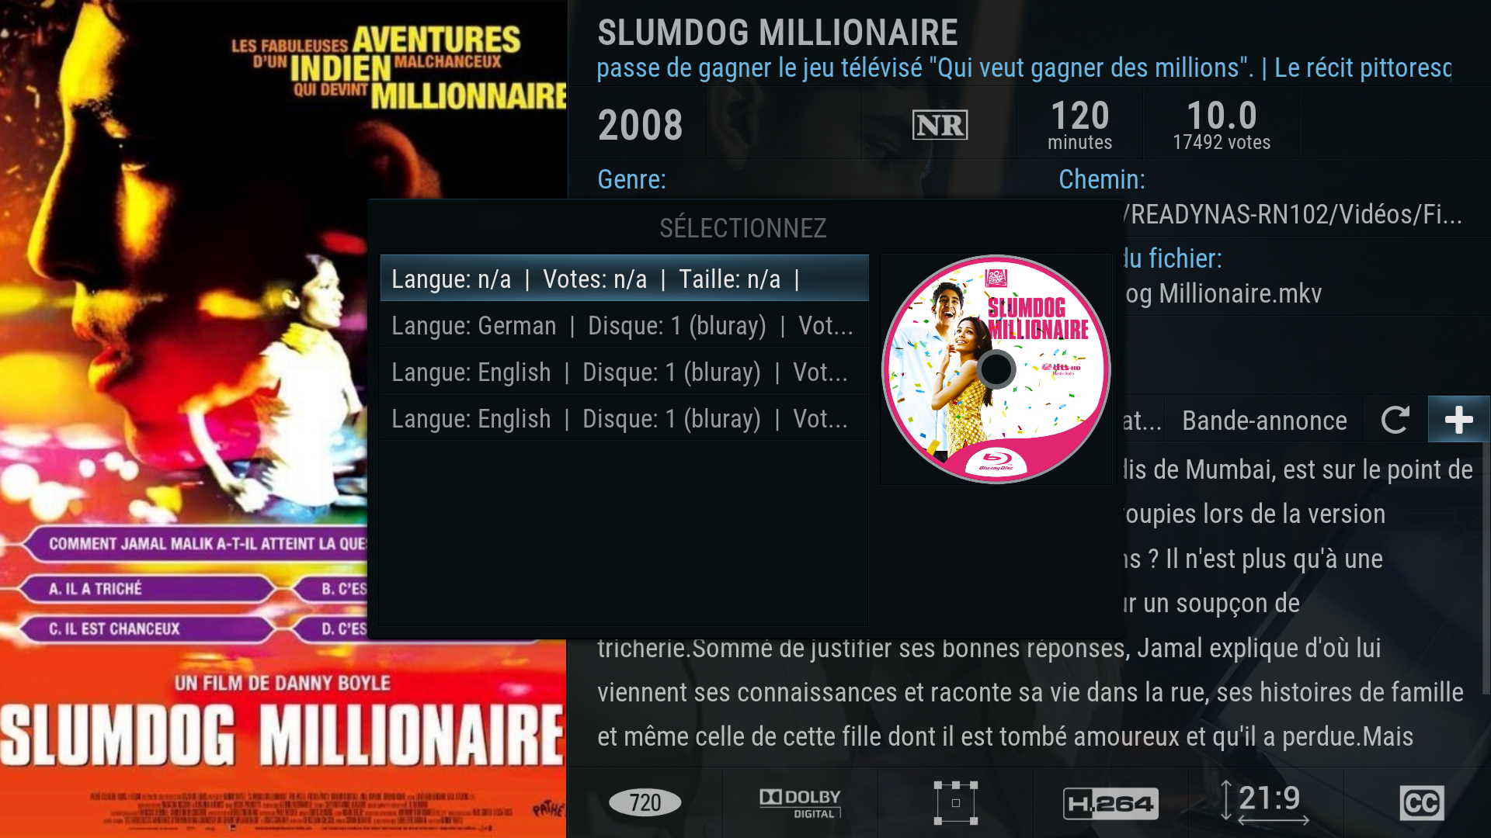The image size is (1491, 838).
Task: Click the 720 resolution badge
Action: (645, 802)
